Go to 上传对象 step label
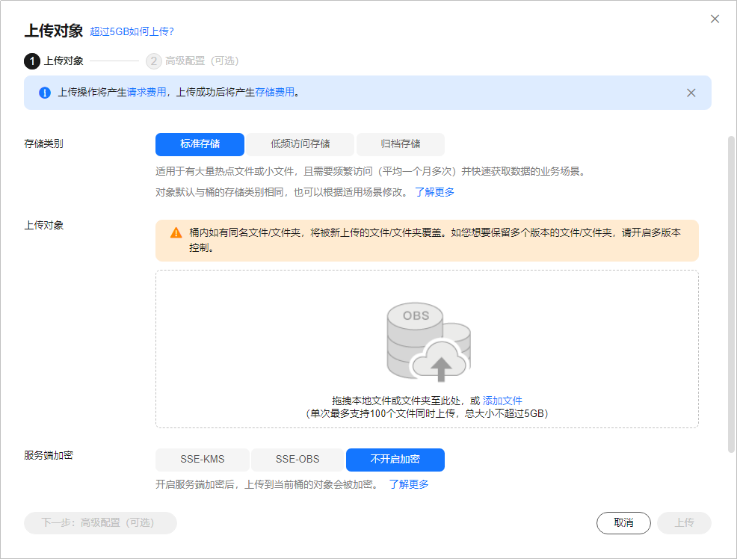Viewport: 737px width, 559px height. tap(64, 61)
